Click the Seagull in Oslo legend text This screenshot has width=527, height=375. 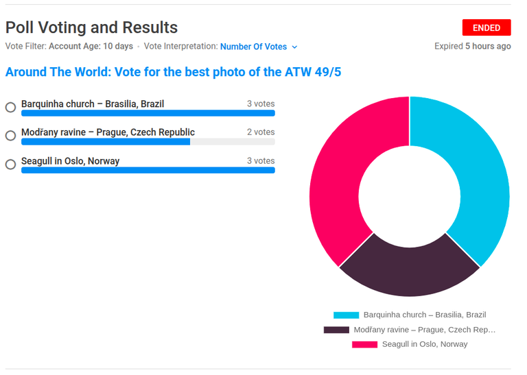425,344
